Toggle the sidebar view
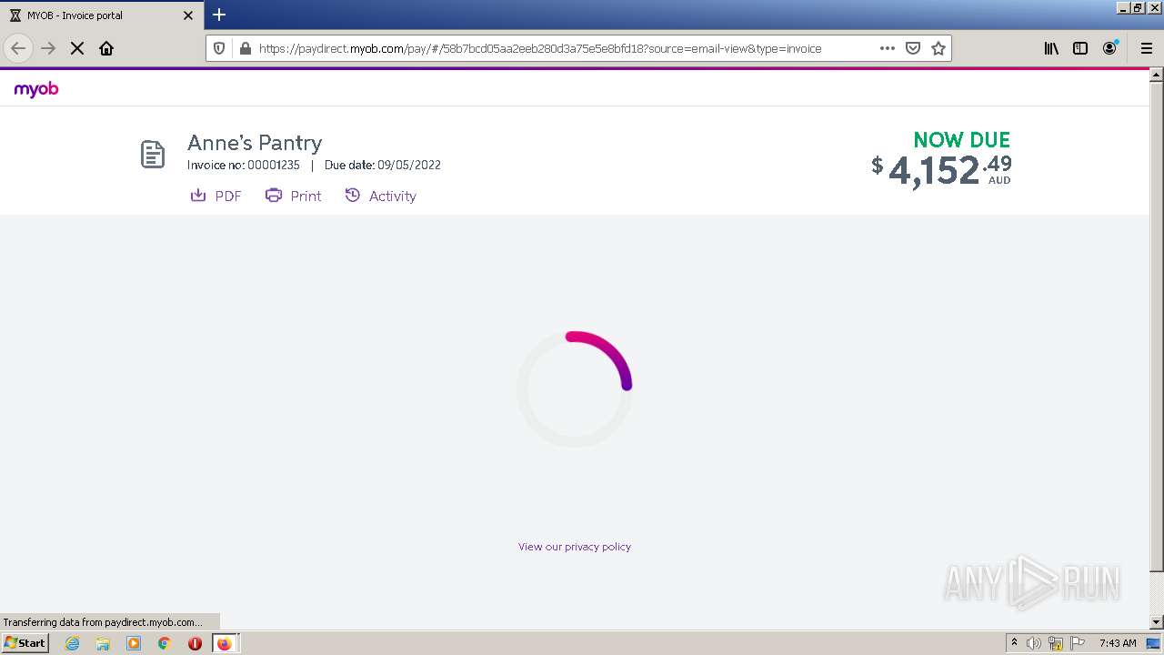 [1080, 48]
